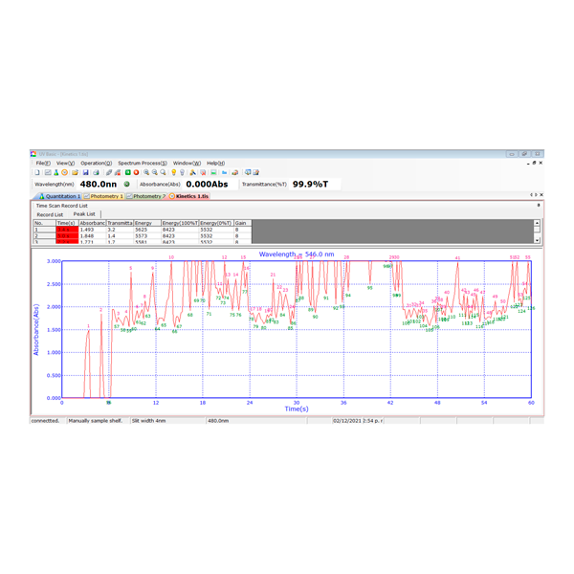Click the Save disk toolbar icon
Image resolution: width=574 pixels, height=574 pixels.
click(x=85, y=173)
